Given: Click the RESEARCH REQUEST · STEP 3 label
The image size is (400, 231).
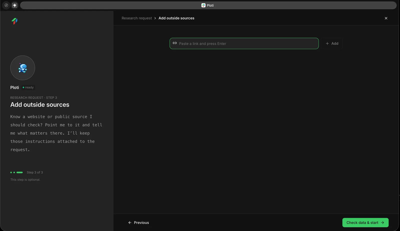Looking at the screenshot, I should pyautogui.click(x=33, y=98).
